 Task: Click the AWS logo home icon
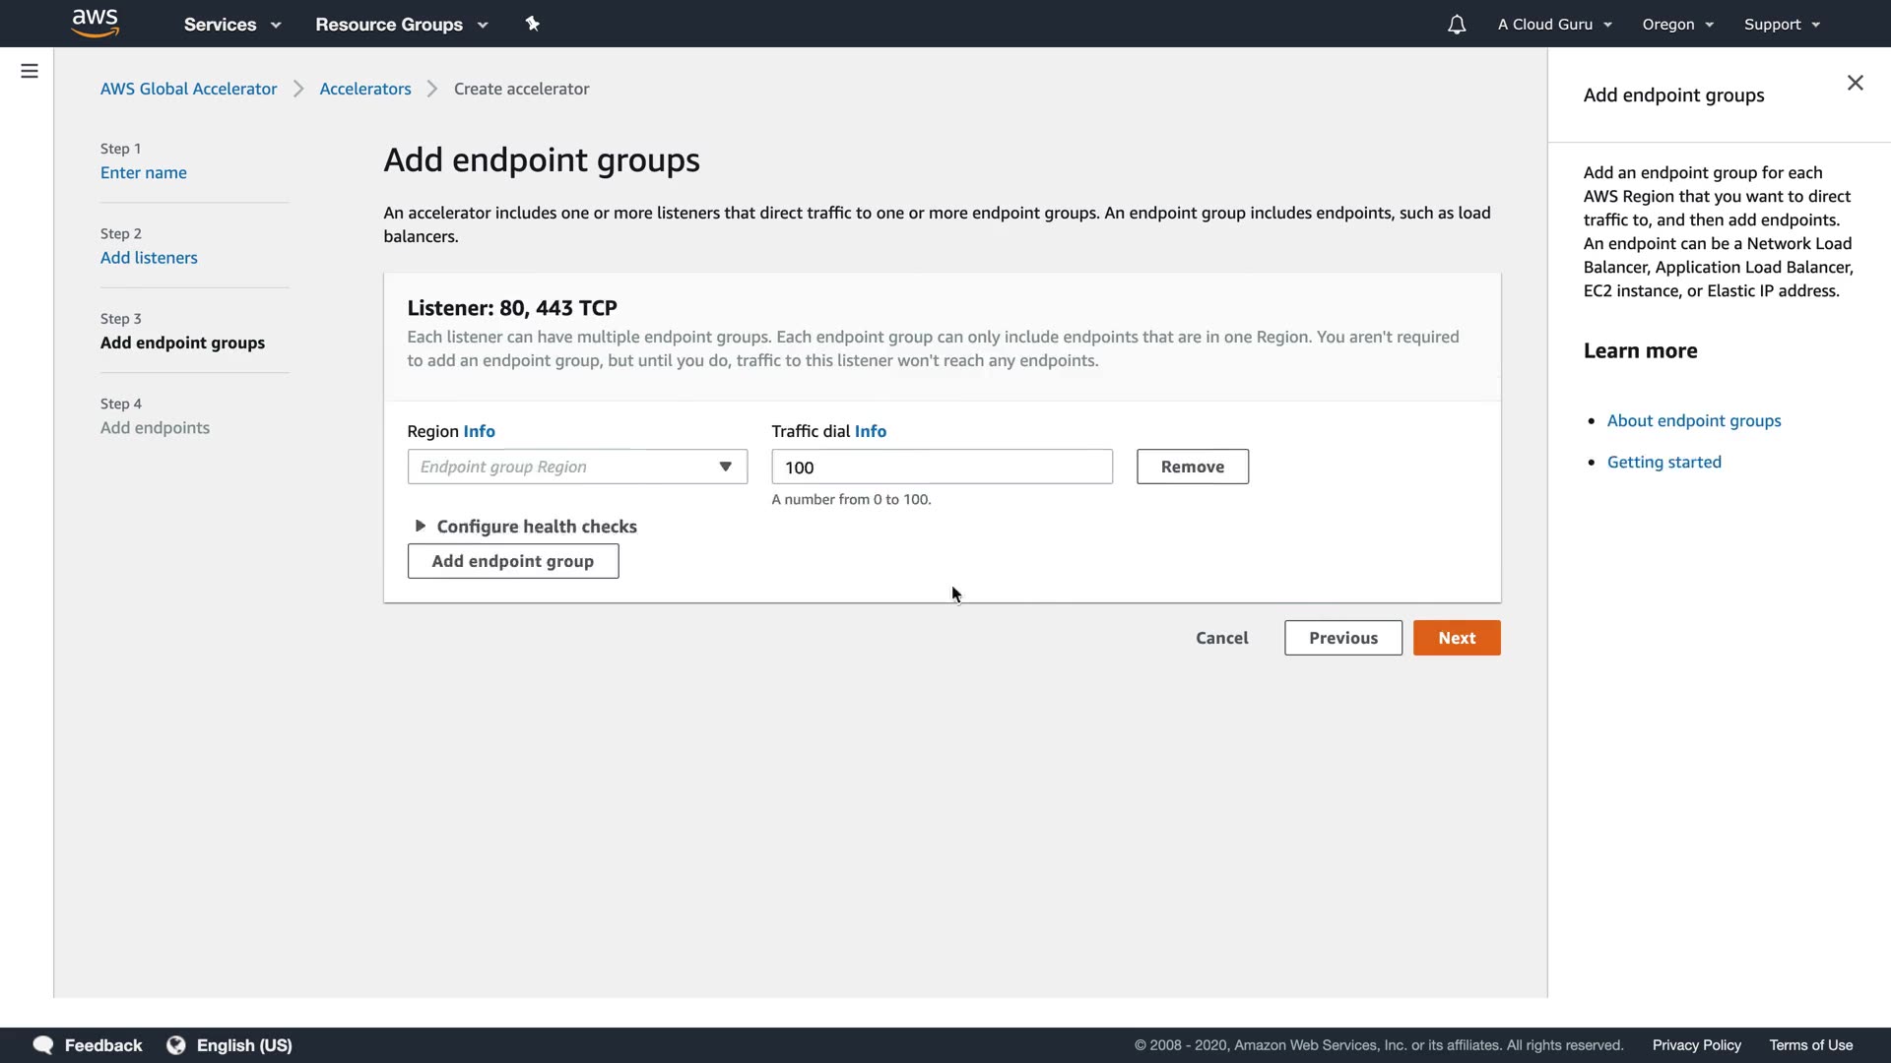pos(95,23)
